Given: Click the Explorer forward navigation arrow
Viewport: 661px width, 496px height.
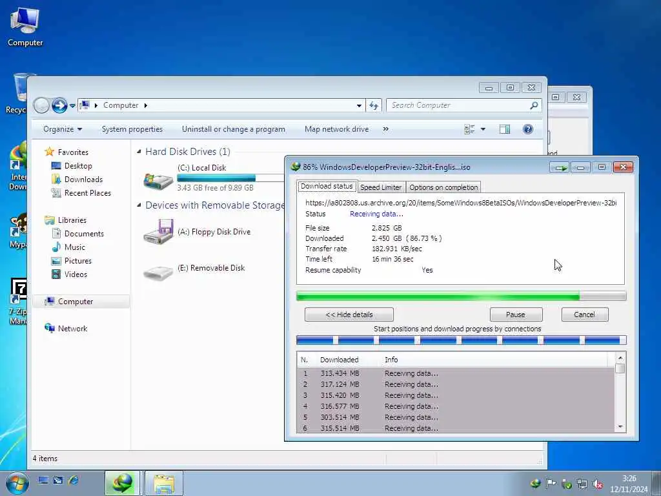Looking at the screenshot, I should [x=59, y=105].
